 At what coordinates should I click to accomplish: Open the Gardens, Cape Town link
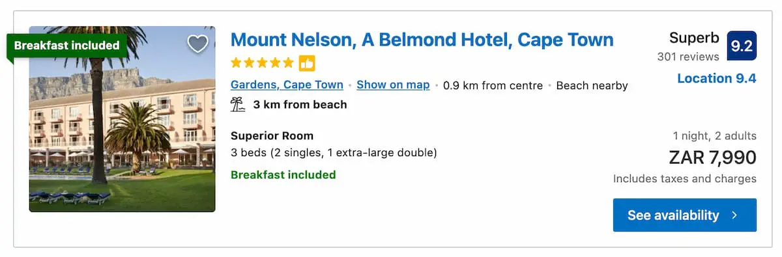pyautogui.click(x=287, y=85)
